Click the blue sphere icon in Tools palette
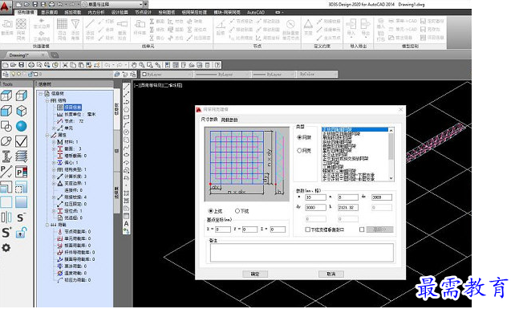Viewport: 515px width, 313px height. click(x=22, y=126)
